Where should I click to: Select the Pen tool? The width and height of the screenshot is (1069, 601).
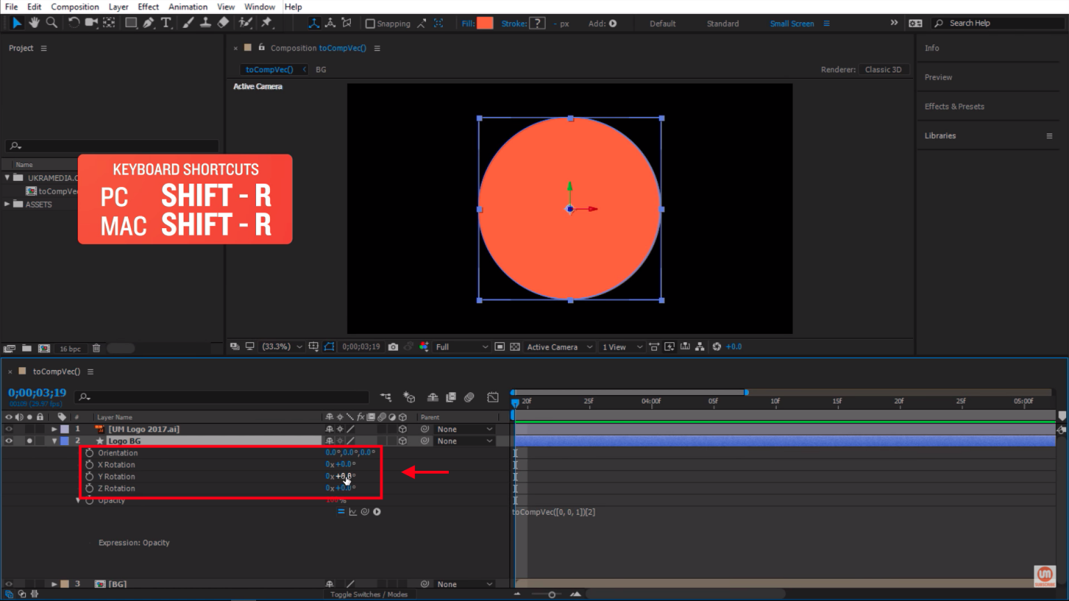point(148,23)
